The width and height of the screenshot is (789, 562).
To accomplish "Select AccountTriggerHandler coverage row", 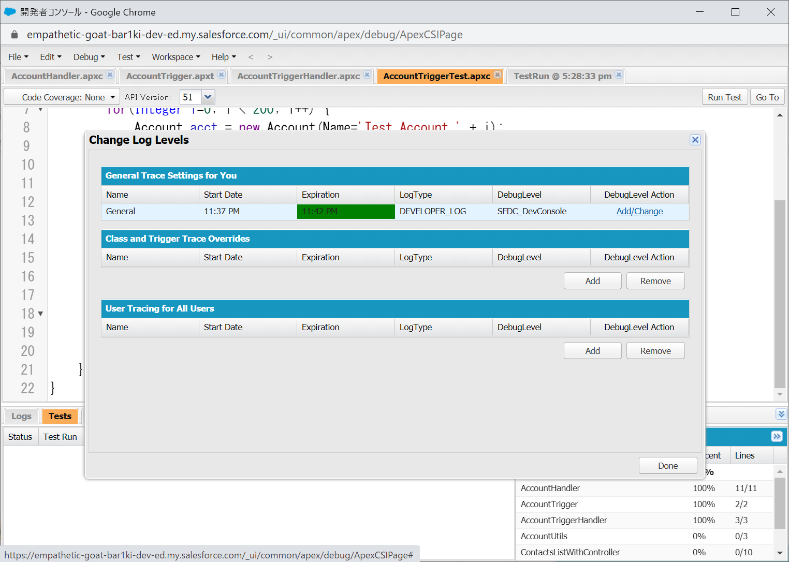I will pos(645,520).
